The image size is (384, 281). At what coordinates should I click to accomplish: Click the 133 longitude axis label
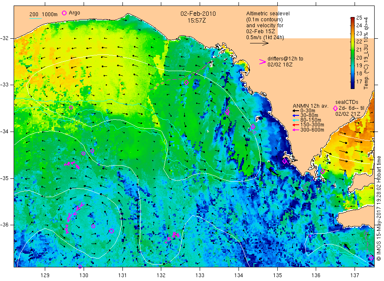pos(200,275)
